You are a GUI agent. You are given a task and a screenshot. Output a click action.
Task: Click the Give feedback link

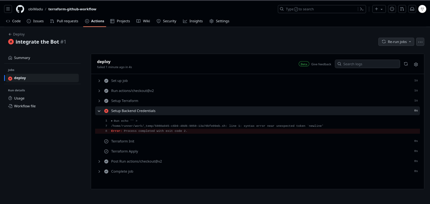[321, 64]
